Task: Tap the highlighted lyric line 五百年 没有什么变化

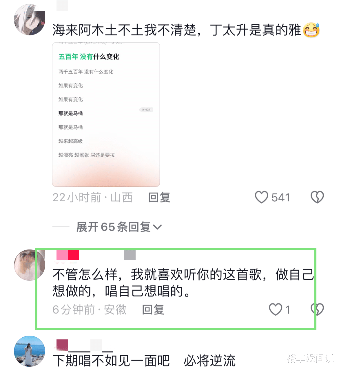Action: tap(89, 57)
